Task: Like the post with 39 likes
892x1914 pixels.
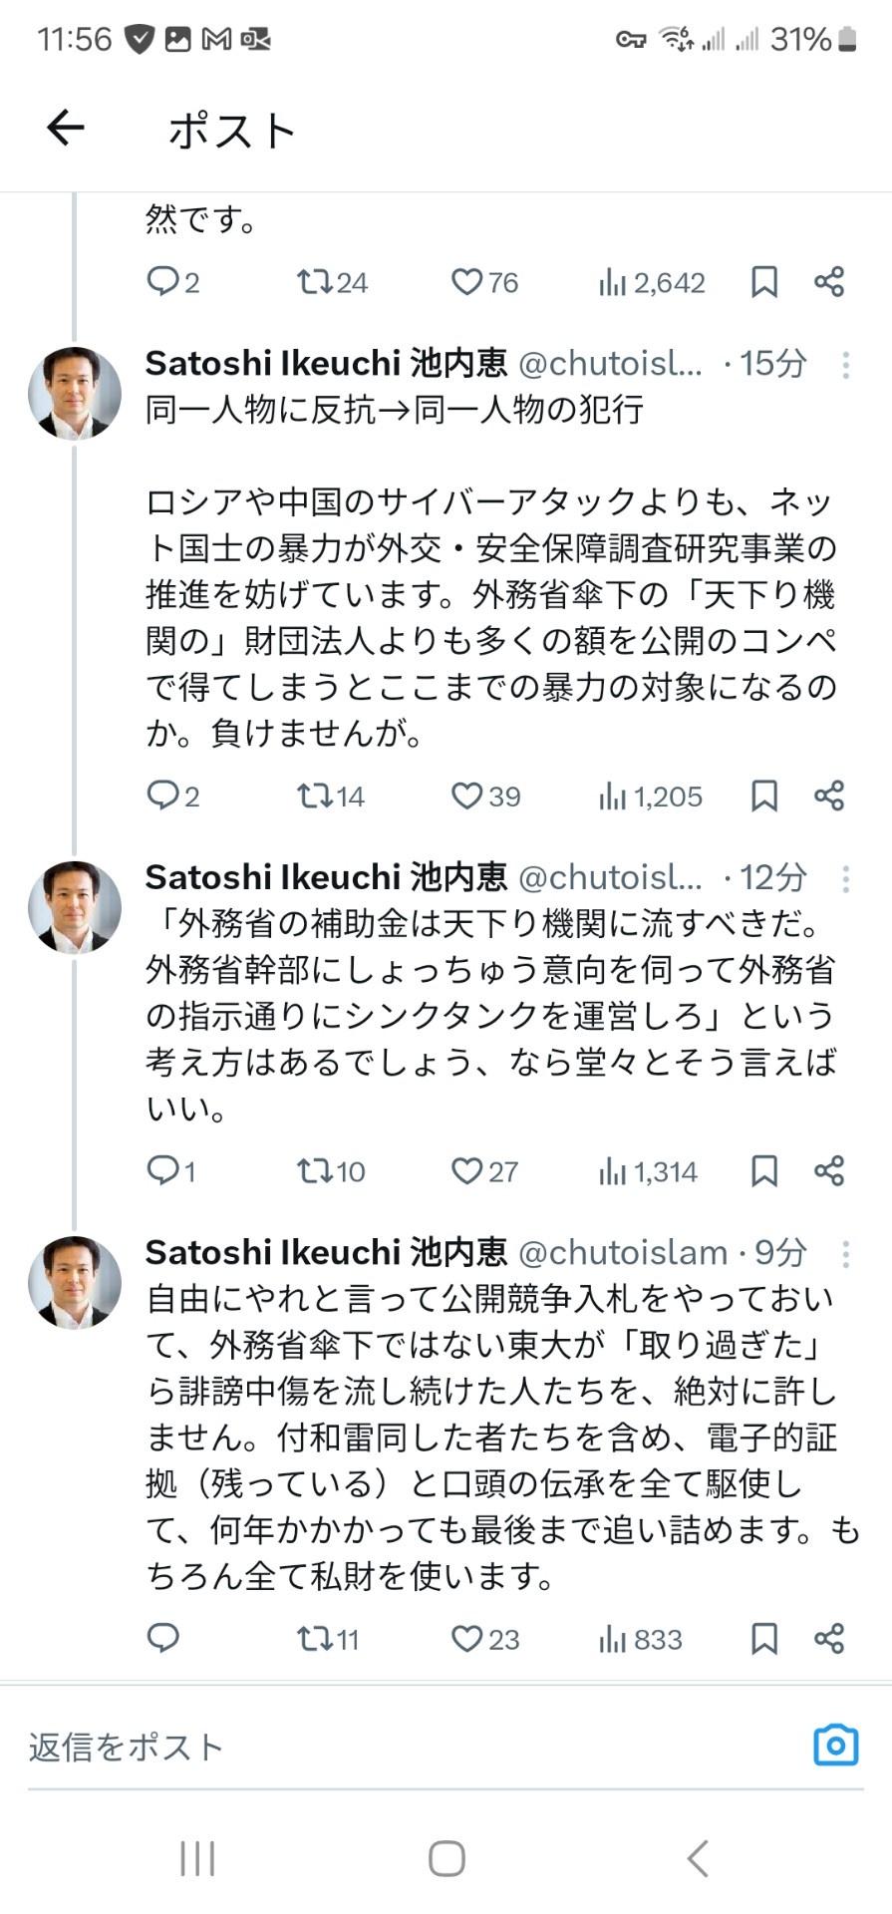Action: [x=485, y=796]
